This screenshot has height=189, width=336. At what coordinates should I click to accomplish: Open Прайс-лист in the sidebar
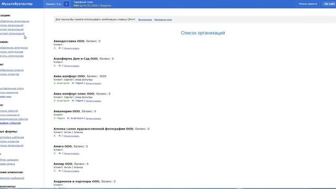(x=6, y=97)
